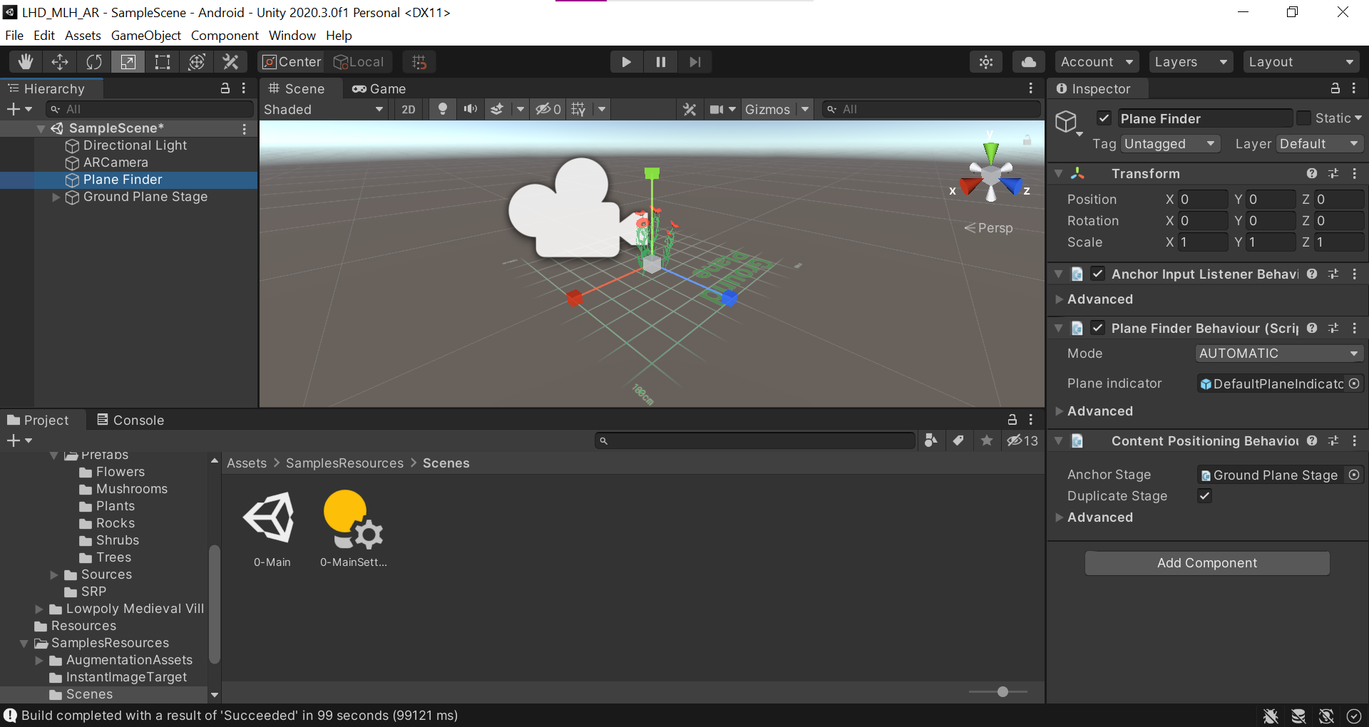Image resolution: width=1369 pixels, height=727 pixels.
Task: Open Plane indicator object picker
Action: 1354,383
